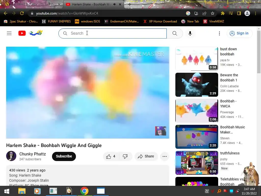Open Chrome three-dot menu
This screenshot has width=261, height=196.
(255, 13)
